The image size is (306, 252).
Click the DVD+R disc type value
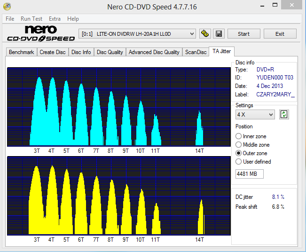pos(265,70)
